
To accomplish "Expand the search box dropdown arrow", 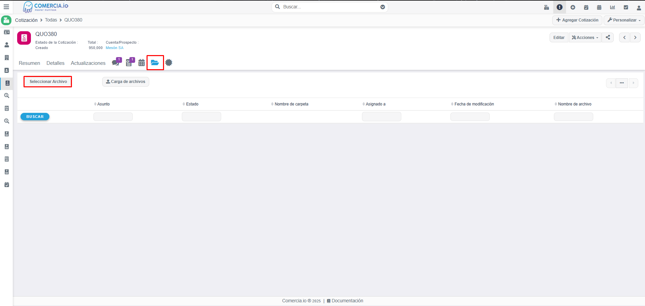I will tap(382, 7).
